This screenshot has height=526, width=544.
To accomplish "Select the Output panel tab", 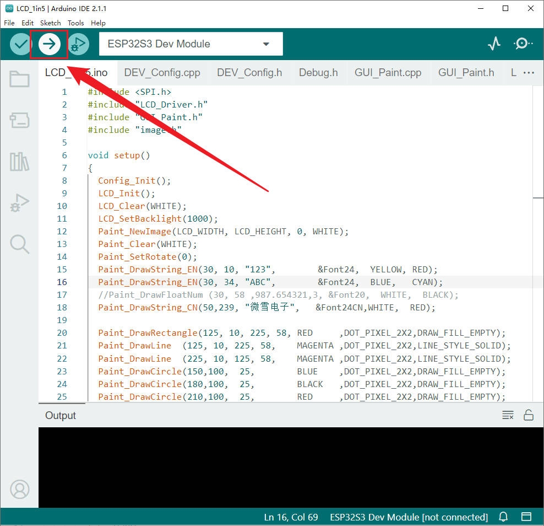I will tap(61, 415).
